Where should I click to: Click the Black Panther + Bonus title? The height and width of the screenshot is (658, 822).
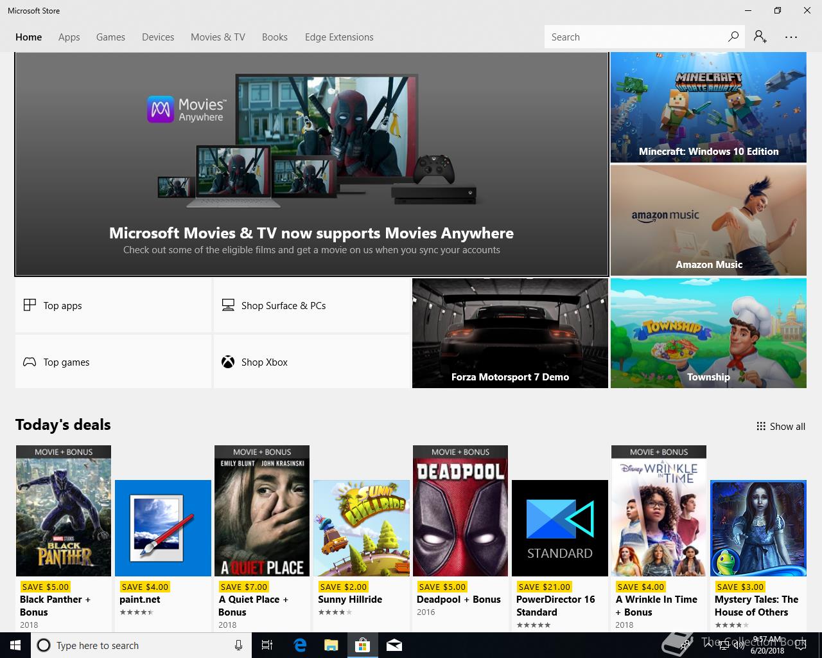[x=55, y=606]
